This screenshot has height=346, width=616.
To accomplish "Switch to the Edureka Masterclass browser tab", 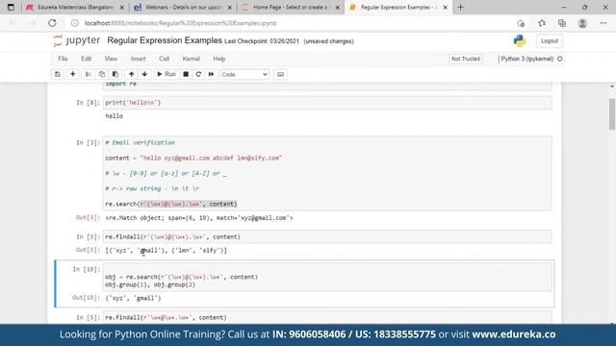I will point(75,7).
